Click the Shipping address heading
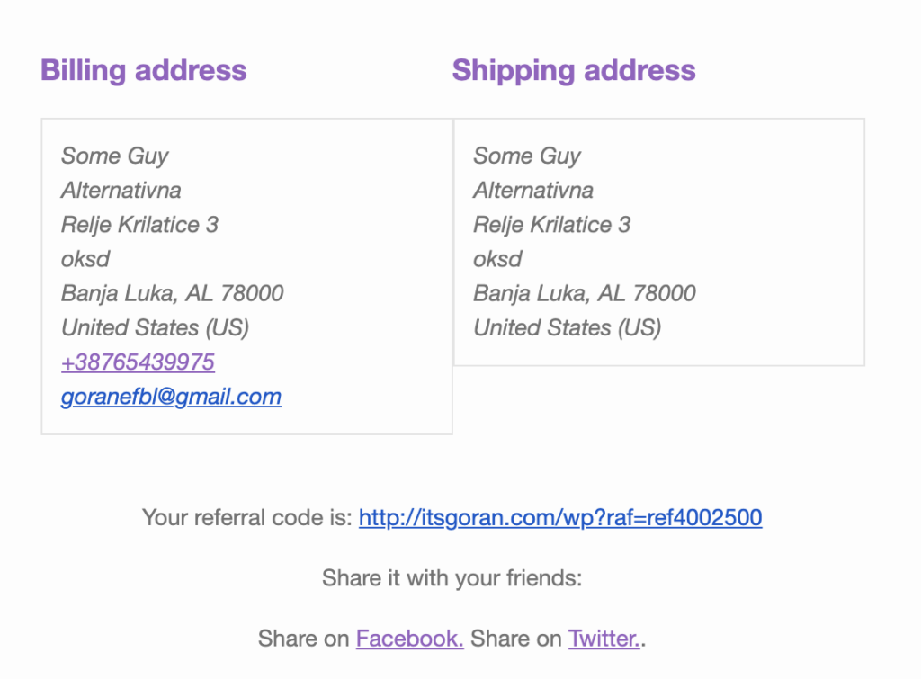Image resolution: width=921 pixels, height=679 pixels. coord(573,70)
